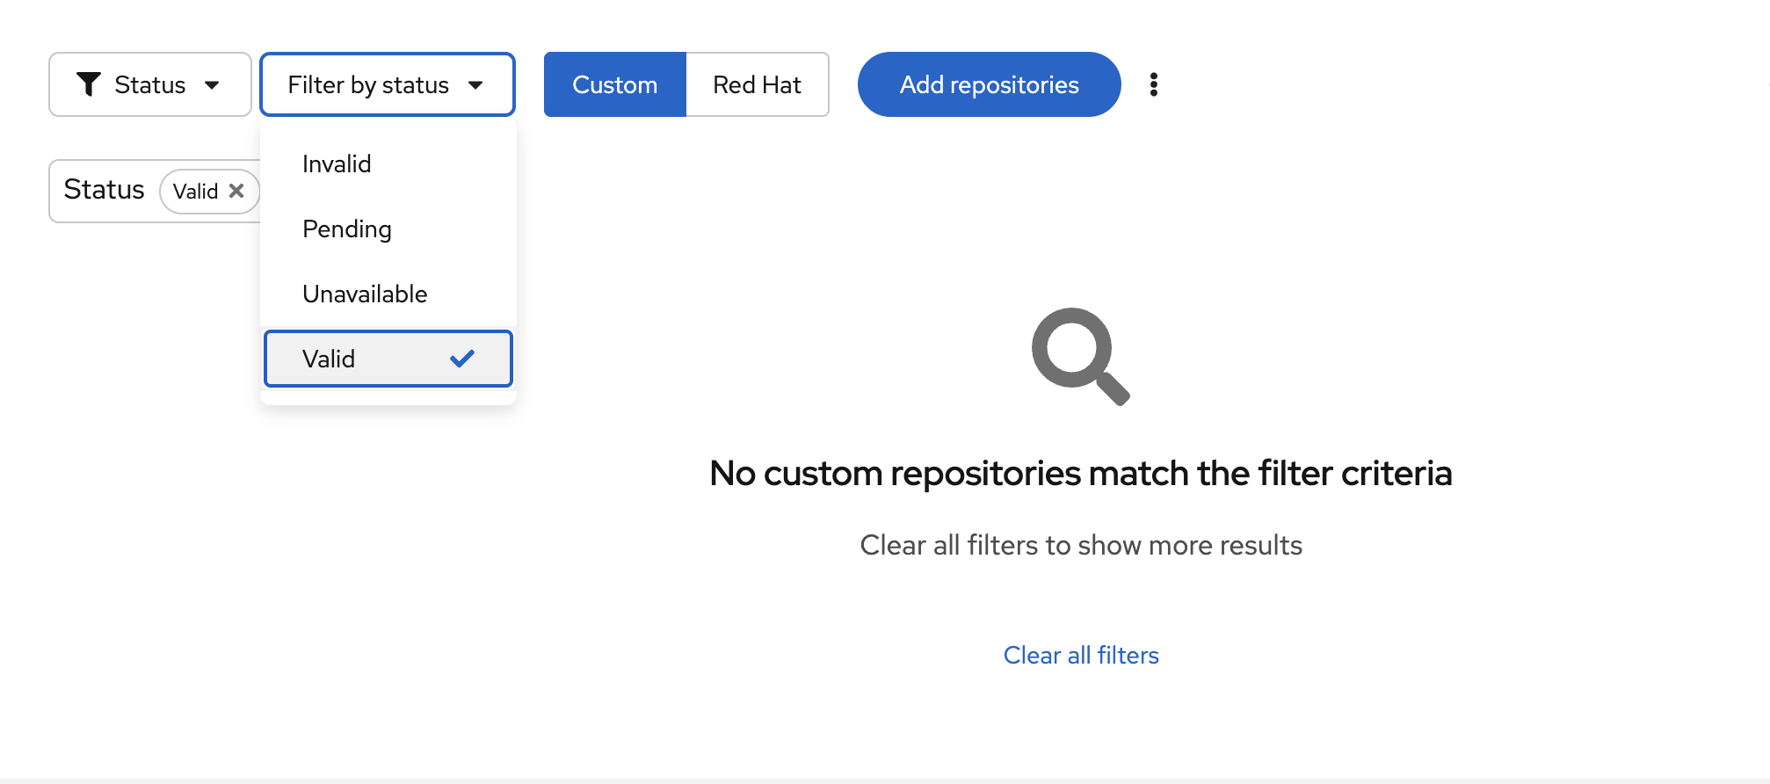The width and height of the screenshot is (1770, 784).
Task: Click the Status chip group label
Action: click(x=104, y=189)
